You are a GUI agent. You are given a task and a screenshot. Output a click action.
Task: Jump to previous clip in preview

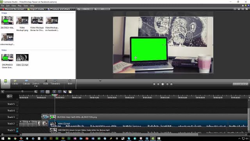click(154, 84)
